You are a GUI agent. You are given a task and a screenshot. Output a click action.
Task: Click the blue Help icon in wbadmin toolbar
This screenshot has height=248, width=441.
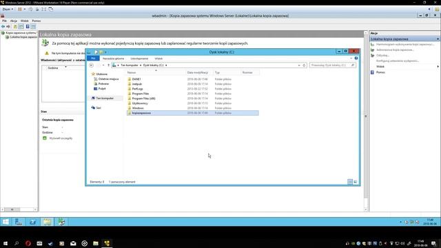coord(28,26)
